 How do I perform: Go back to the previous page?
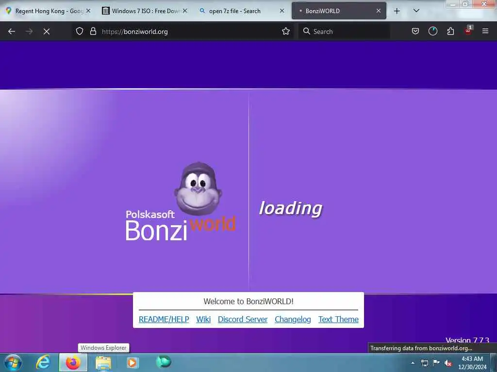(12, 31)
